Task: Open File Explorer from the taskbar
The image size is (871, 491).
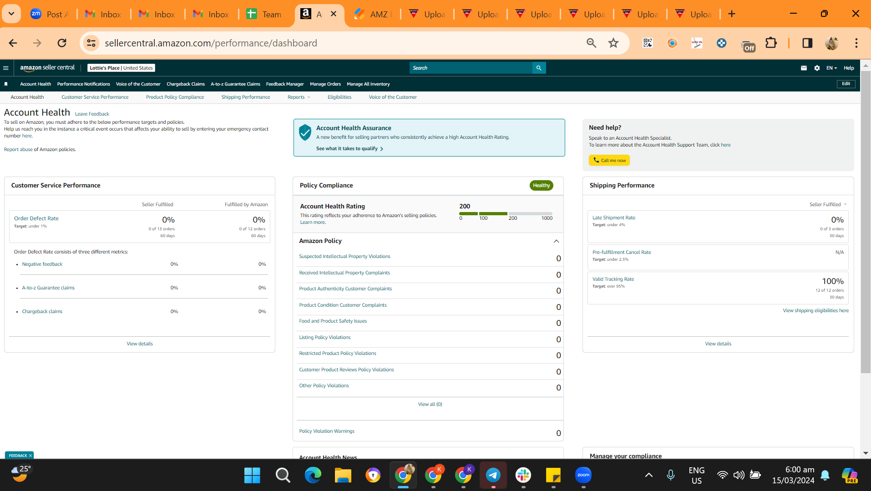Action: [343, 475]
